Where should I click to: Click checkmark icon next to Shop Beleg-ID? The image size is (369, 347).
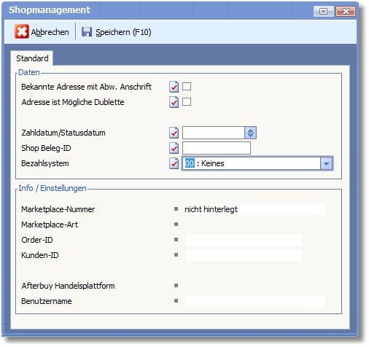[174, 148]
